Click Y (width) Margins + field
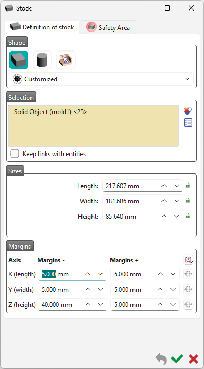The image size is (204, 369). click(x=145, y=290)
